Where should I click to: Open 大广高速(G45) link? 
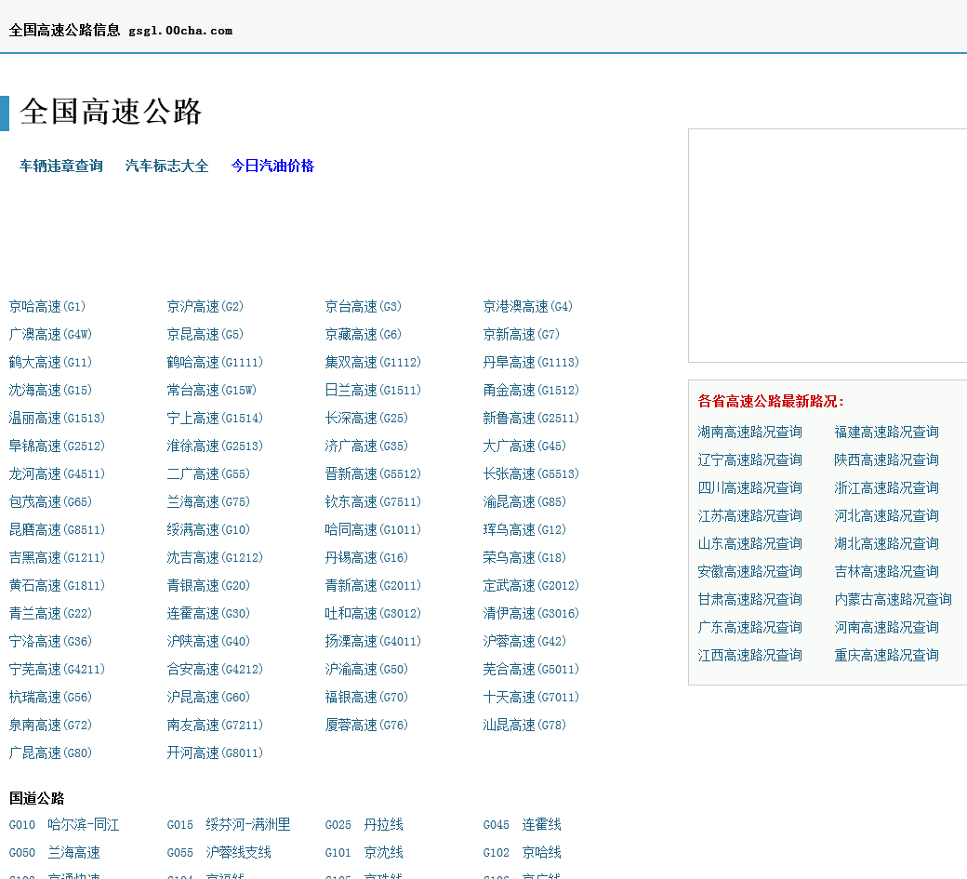pos(524,446)
